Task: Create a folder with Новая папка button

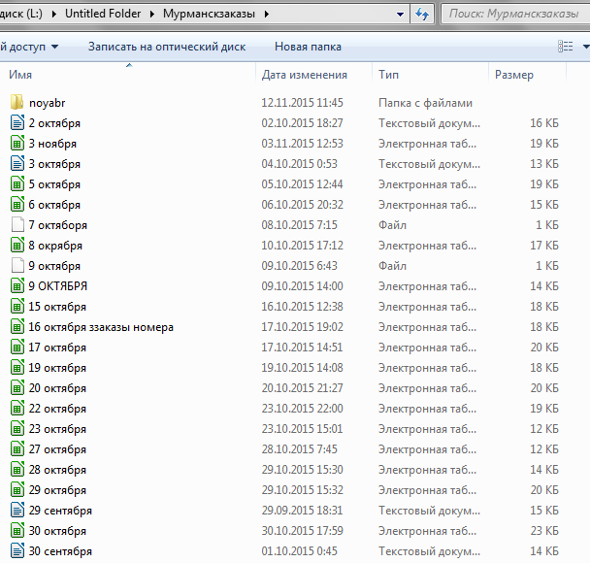Action: point(308,47)
